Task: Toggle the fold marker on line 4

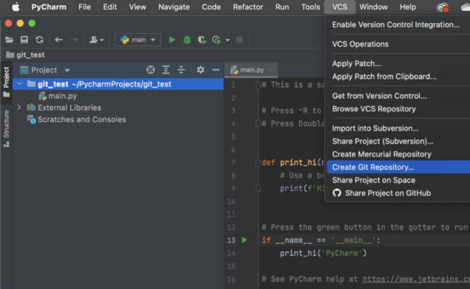Action: click(x=258, y=124)
